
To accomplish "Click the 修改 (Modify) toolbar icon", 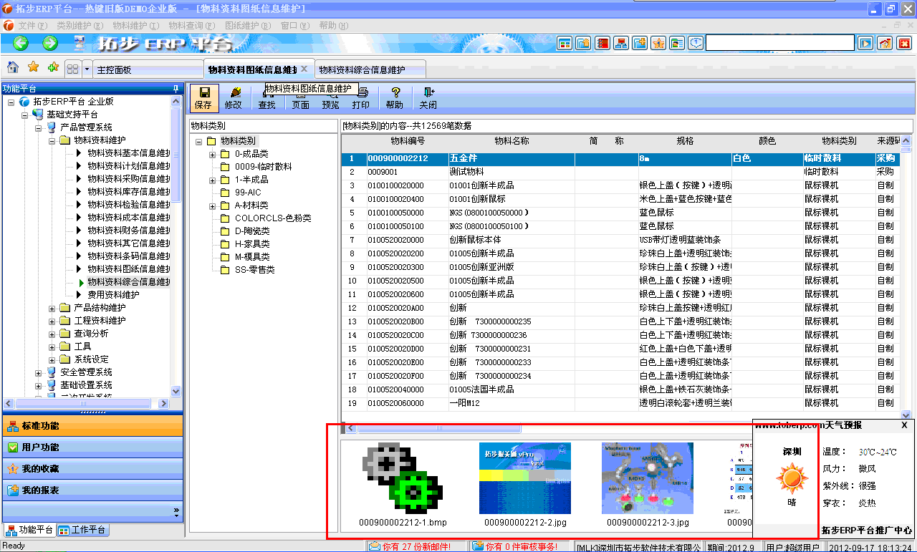I will pyautogui.click(x=234, y=97).
